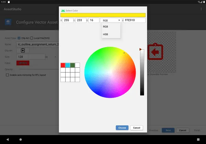
Task: Select the red recent color swatch
Action: pos(63,65)
